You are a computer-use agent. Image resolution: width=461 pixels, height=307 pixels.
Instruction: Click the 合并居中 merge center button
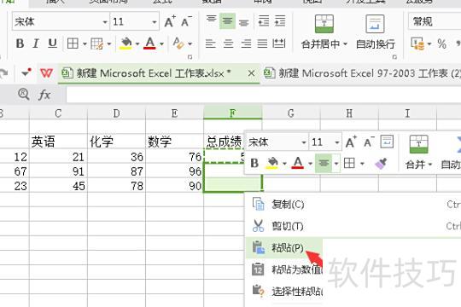324,32
